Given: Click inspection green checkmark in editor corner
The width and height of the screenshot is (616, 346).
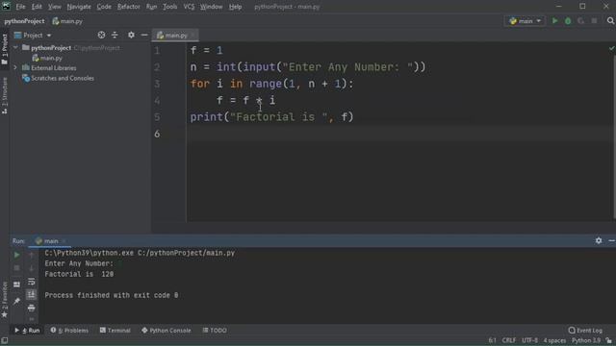Looking at the screenshot, I should [612, 48].
